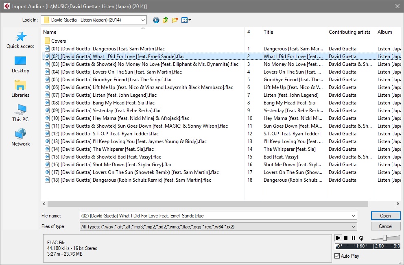
Task: Select (08) Bang My Head file icon
Action: coord(47,102)
